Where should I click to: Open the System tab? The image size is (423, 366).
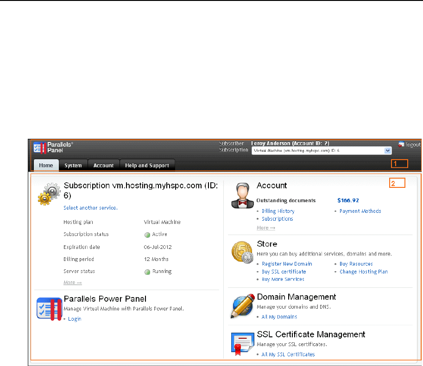pyautogui.click(x=73, y=165)
